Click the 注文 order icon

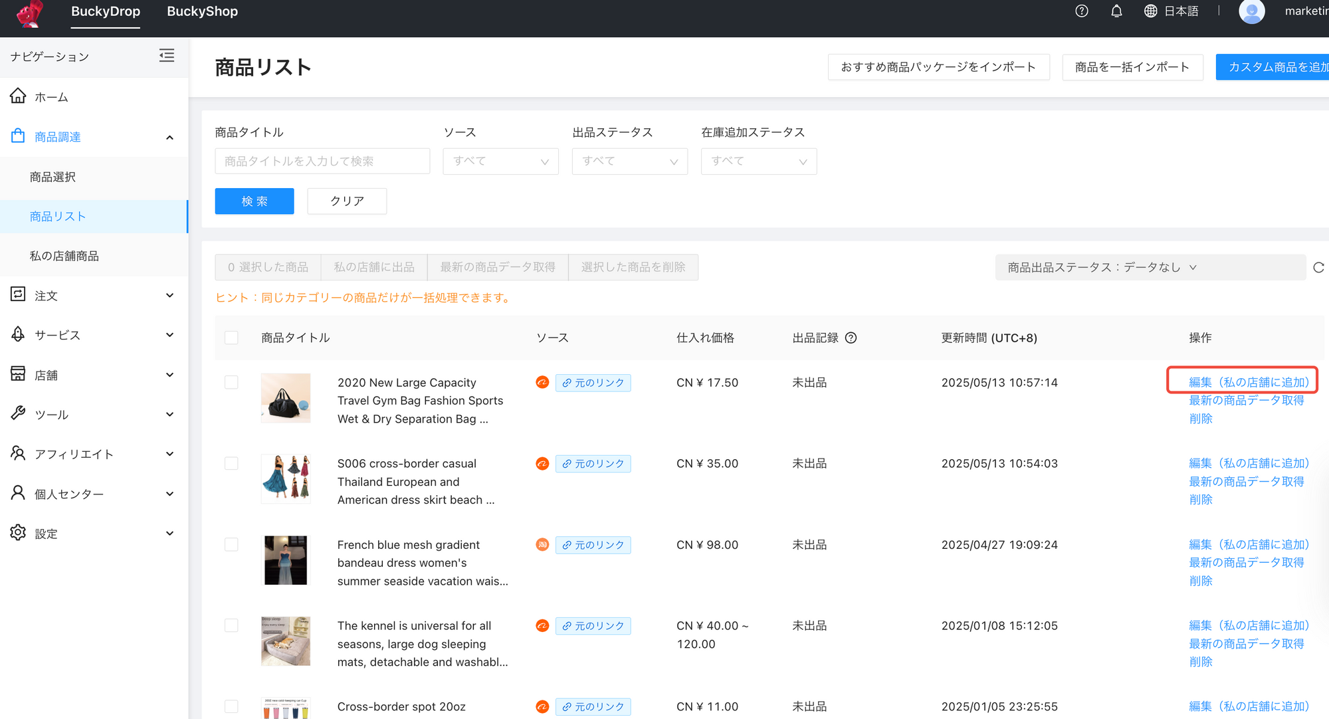tap(18, 294)
